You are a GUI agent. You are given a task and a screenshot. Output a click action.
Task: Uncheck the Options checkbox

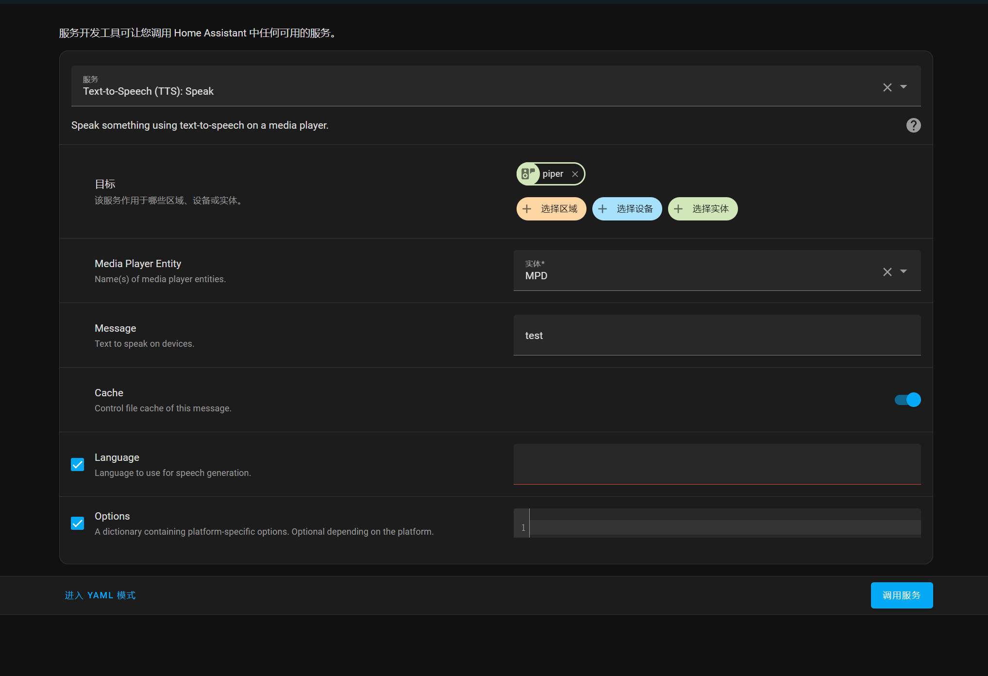point(77,523)
